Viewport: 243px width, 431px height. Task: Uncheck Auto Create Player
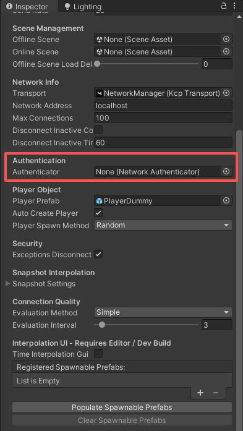(x=98, y=213)
